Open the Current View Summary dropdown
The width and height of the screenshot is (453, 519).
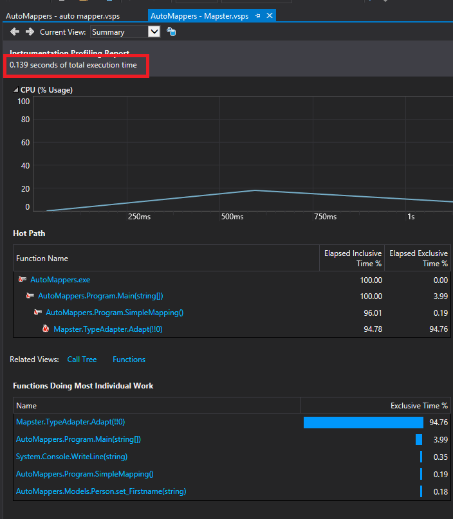point(154,32)
